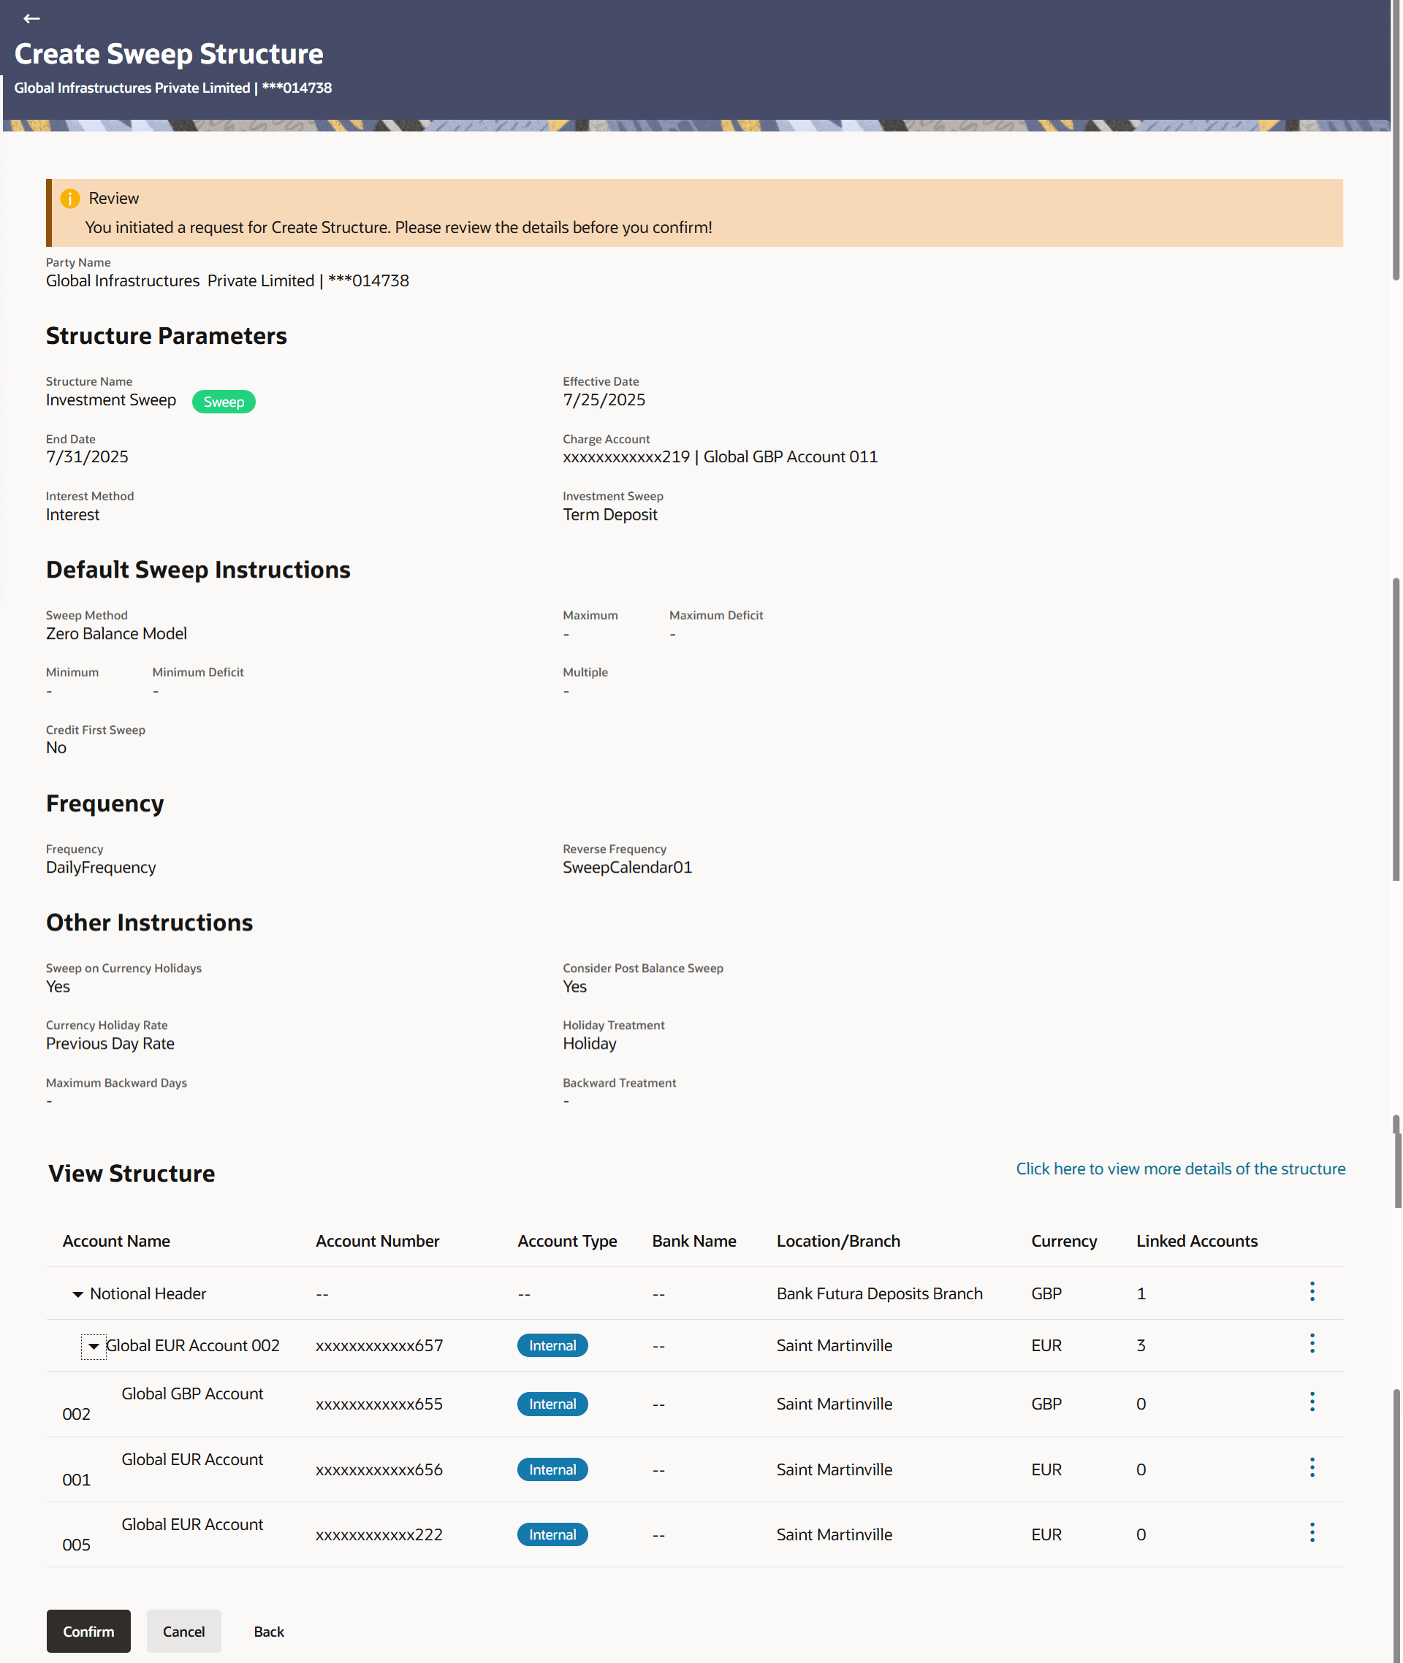This screenshot has height=1663, width=1403.
Task: Open kebab menu for Global GBP Account 002
Action: click(x=1312, y=1402)
